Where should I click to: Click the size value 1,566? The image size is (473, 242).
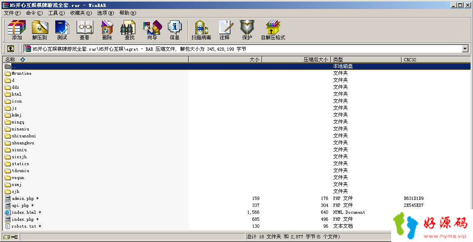(253, 212)
